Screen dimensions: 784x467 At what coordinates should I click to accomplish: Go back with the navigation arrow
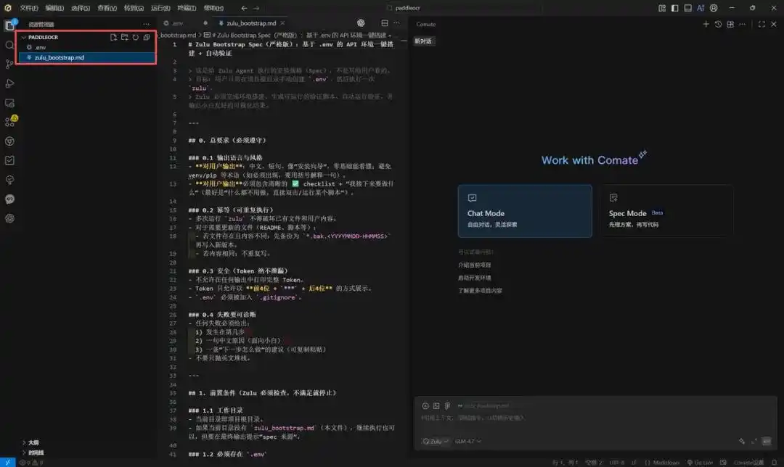click(244, 8)
